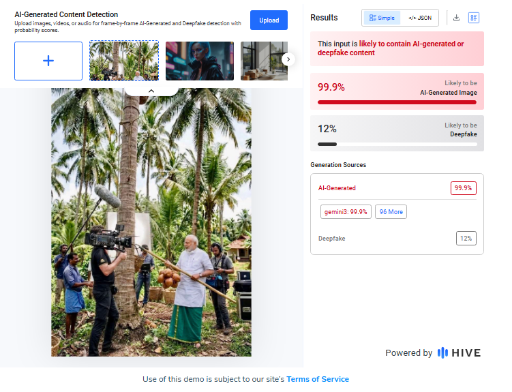Click the Deepfake 12% score badge

point(466,238)
